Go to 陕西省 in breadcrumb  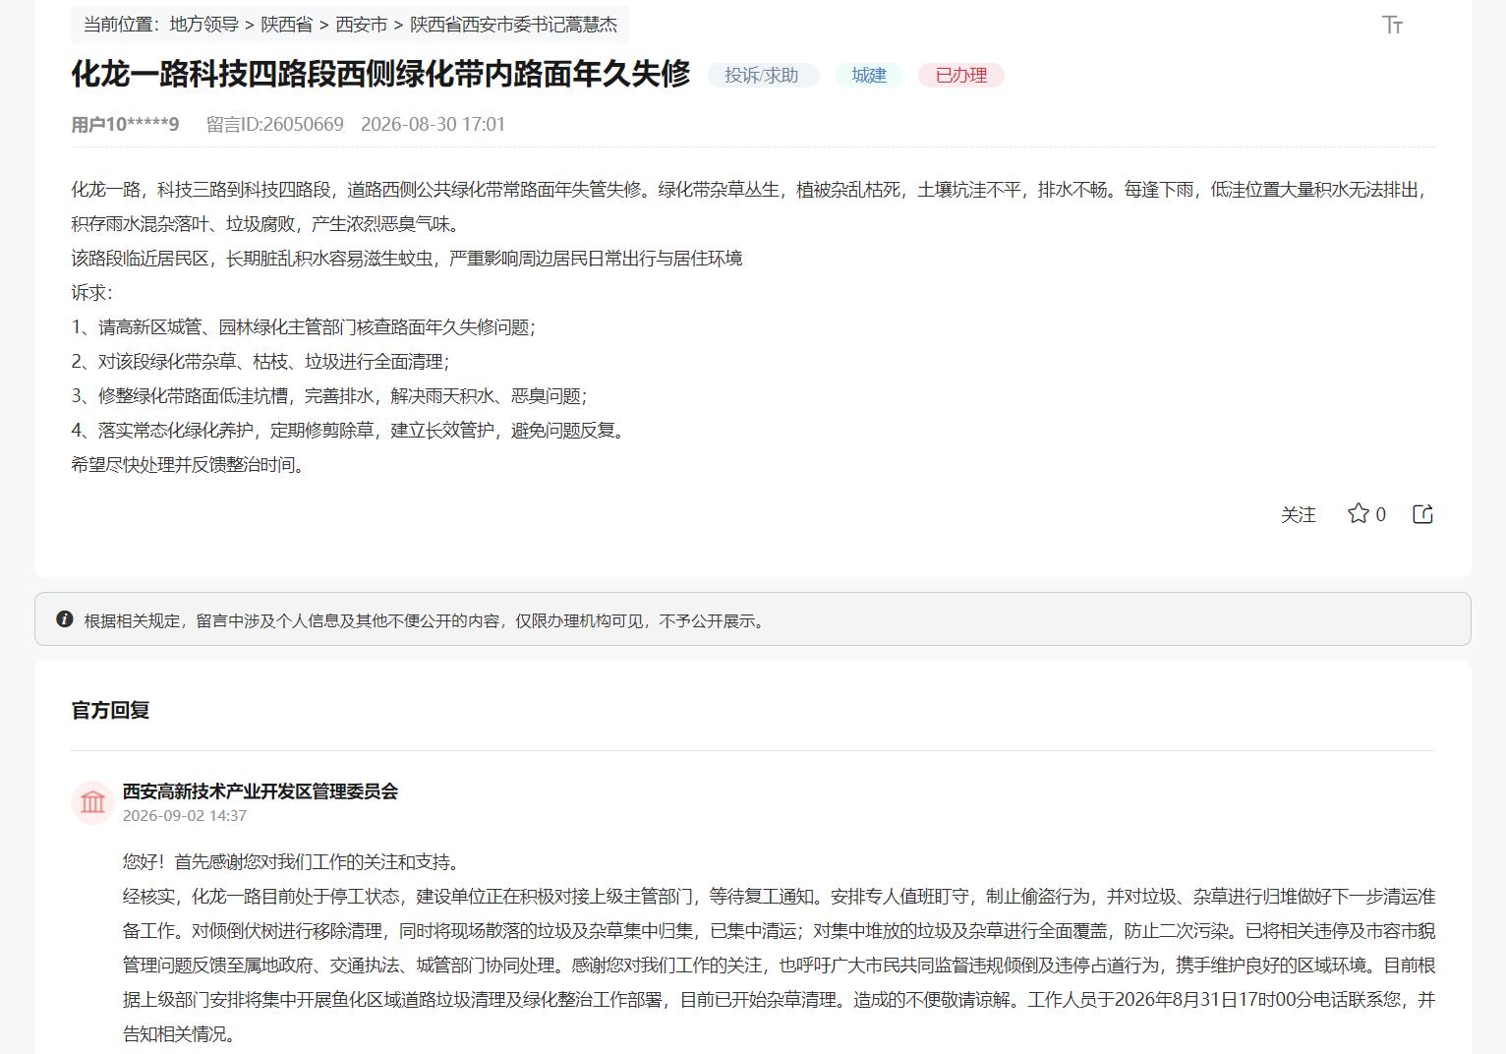click(x=287, y=25)
